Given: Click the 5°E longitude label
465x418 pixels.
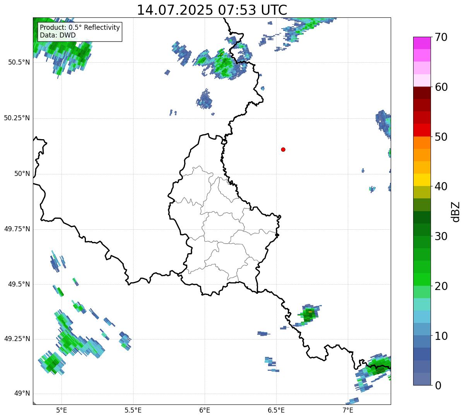Looking at the screenshot, I should (62, 410).
